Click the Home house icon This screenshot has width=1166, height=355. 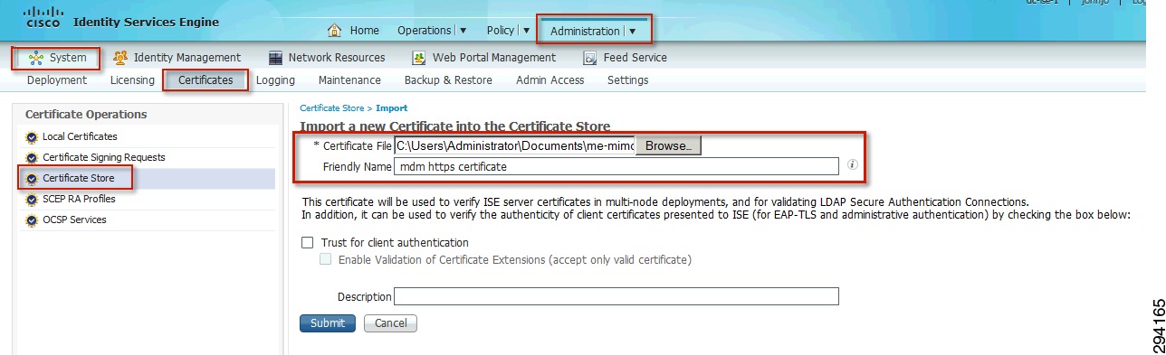coord(334,30)
